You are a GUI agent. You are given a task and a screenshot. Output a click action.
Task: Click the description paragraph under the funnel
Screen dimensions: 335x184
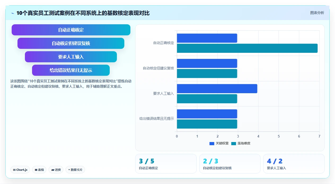(x=71, y=84)
